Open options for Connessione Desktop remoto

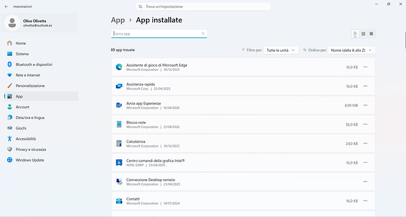[x=365, y=182]
